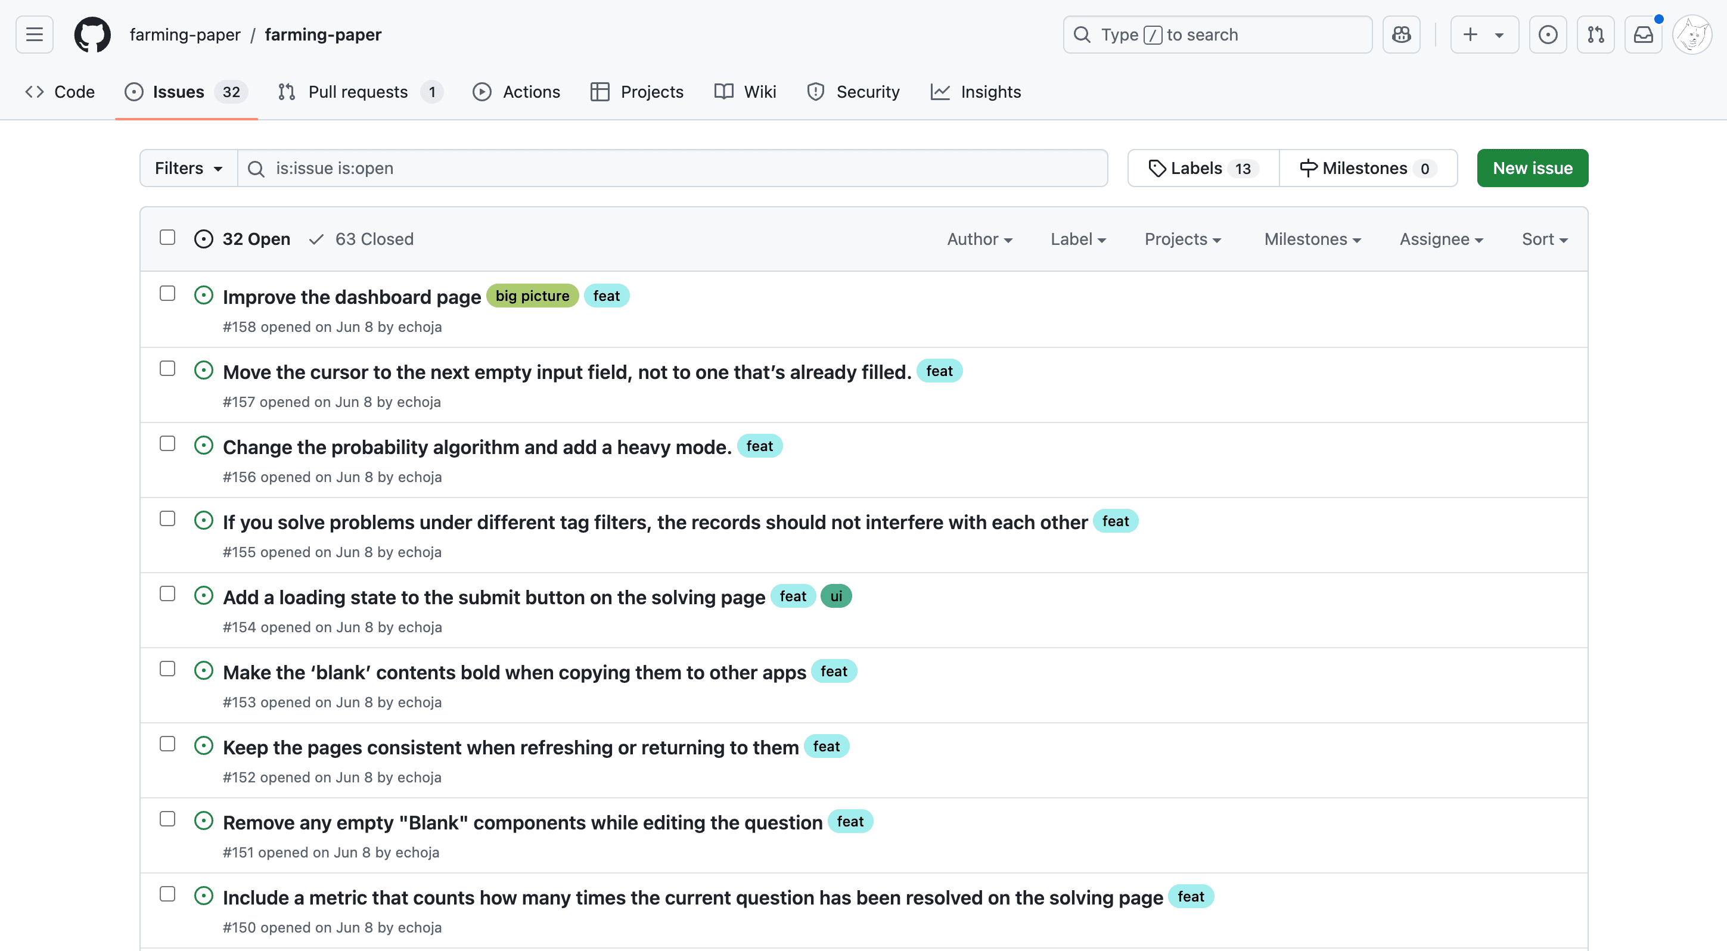This screenshot has width=1727, height=951.
Task: Open your pull requests from the header icon
Action: click(1596, 34)
